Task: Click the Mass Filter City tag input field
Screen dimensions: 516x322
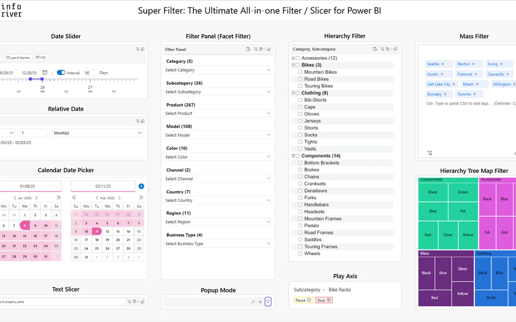Action: tap(471, 103)
